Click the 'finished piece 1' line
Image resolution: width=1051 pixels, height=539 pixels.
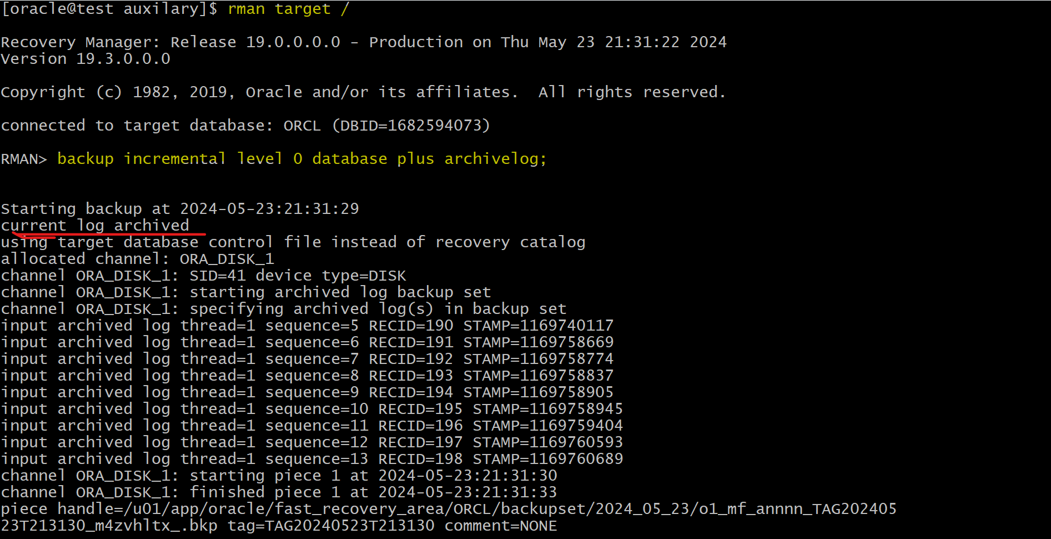(279, 492)
